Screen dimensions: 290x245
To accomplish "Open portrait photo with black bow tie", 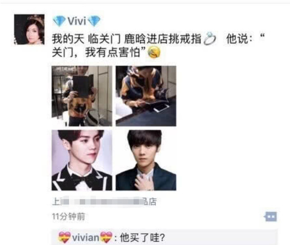I will coord(82,160).
